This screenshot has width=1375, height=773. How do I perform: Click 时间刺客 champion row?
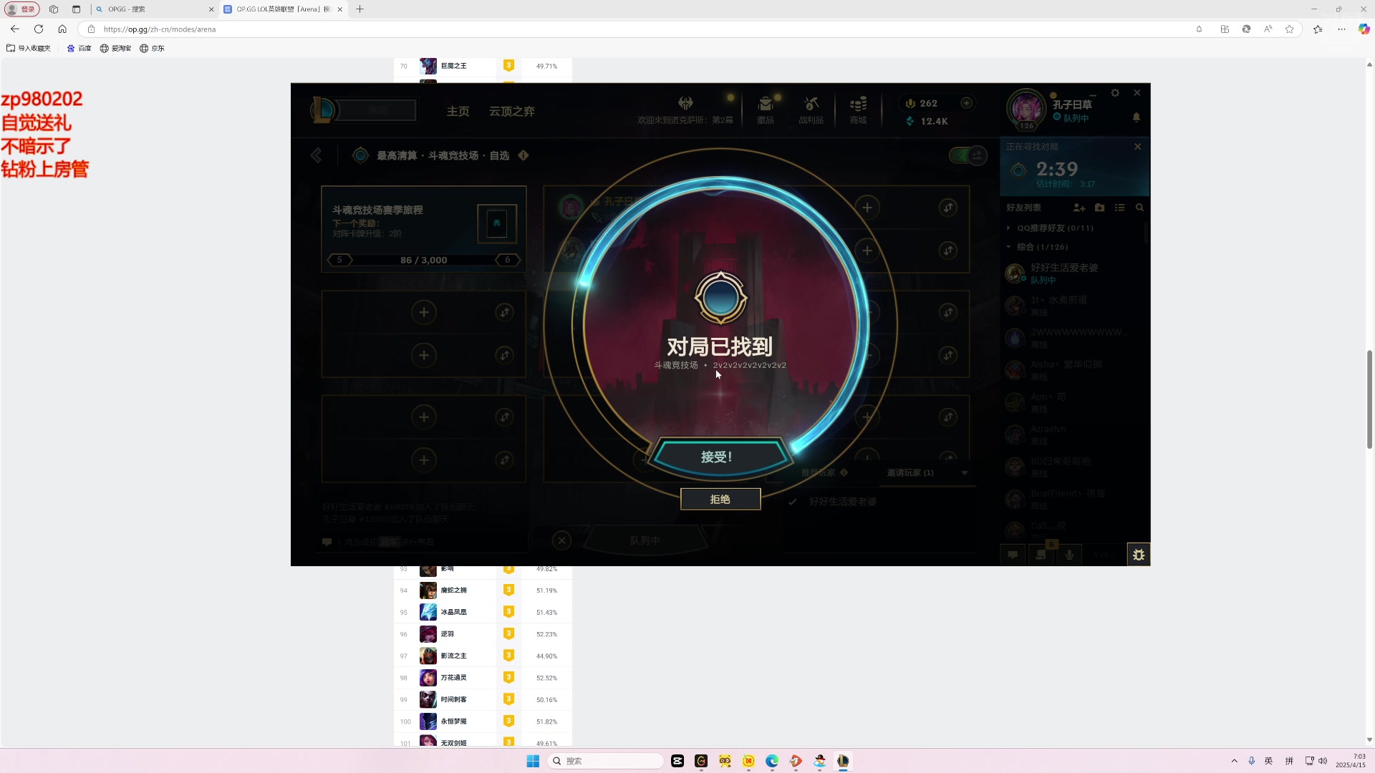(483, 699)
